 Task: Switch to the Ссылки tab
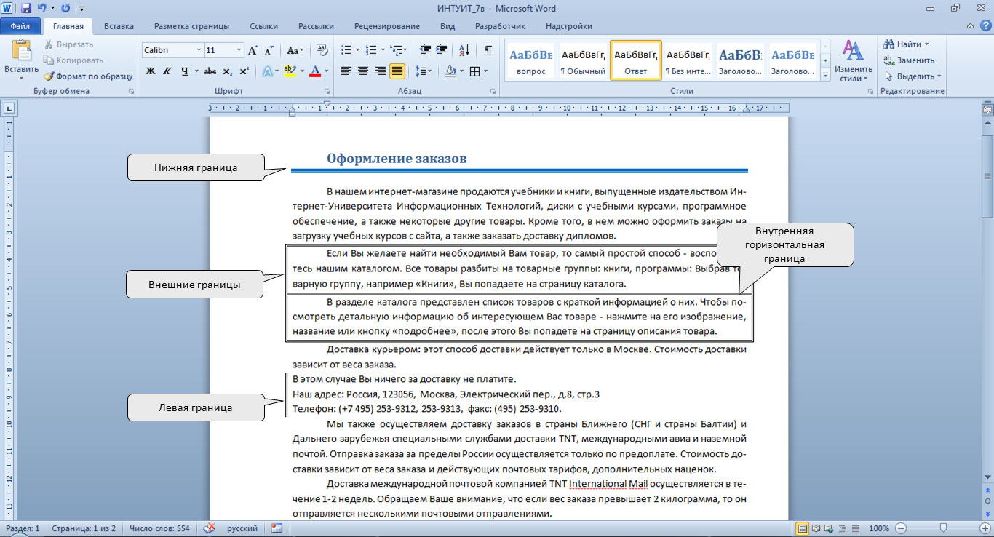(263, 26)
